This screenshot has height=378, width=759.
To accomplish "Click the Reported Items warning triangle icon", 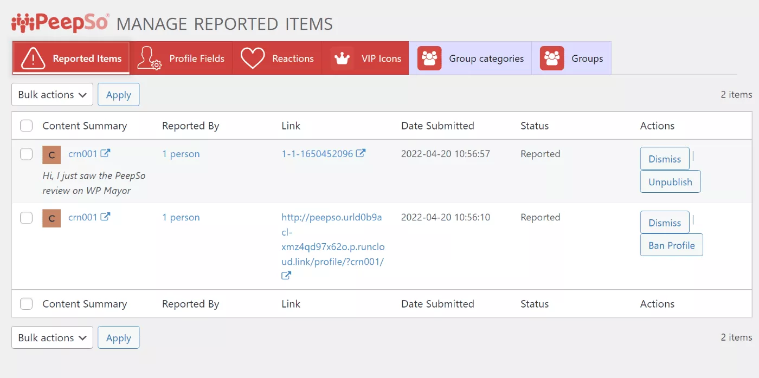I will [33, 58].
